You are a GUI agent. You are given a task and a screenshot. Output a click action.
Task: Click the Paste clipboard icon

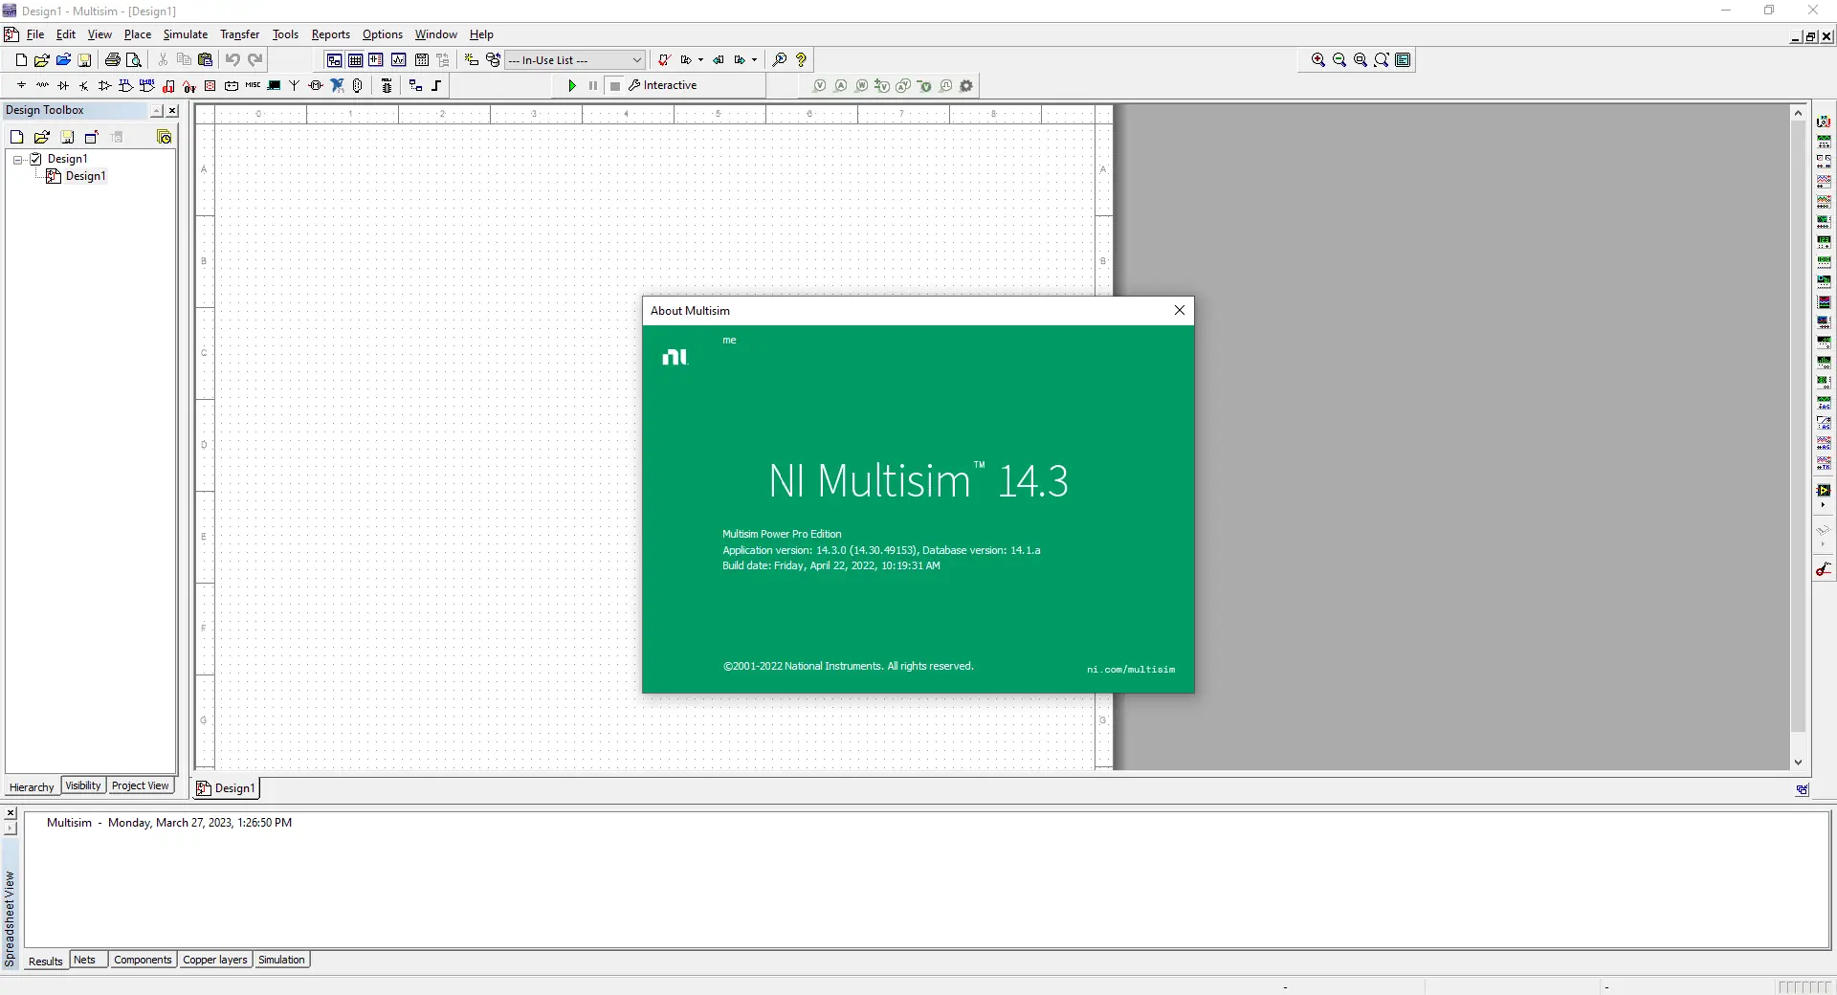click(x=205, y=59)
